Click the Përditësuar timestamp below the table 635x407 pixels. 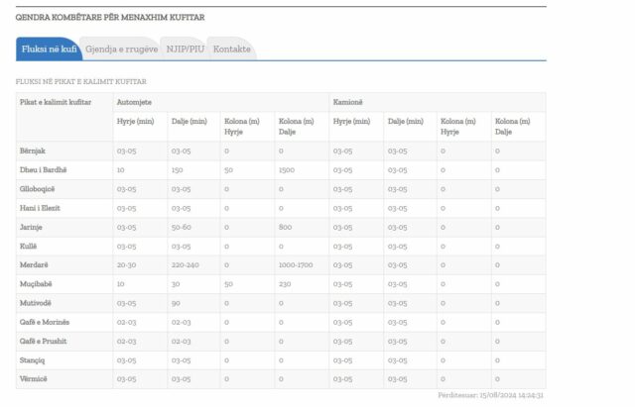[490, 395]
